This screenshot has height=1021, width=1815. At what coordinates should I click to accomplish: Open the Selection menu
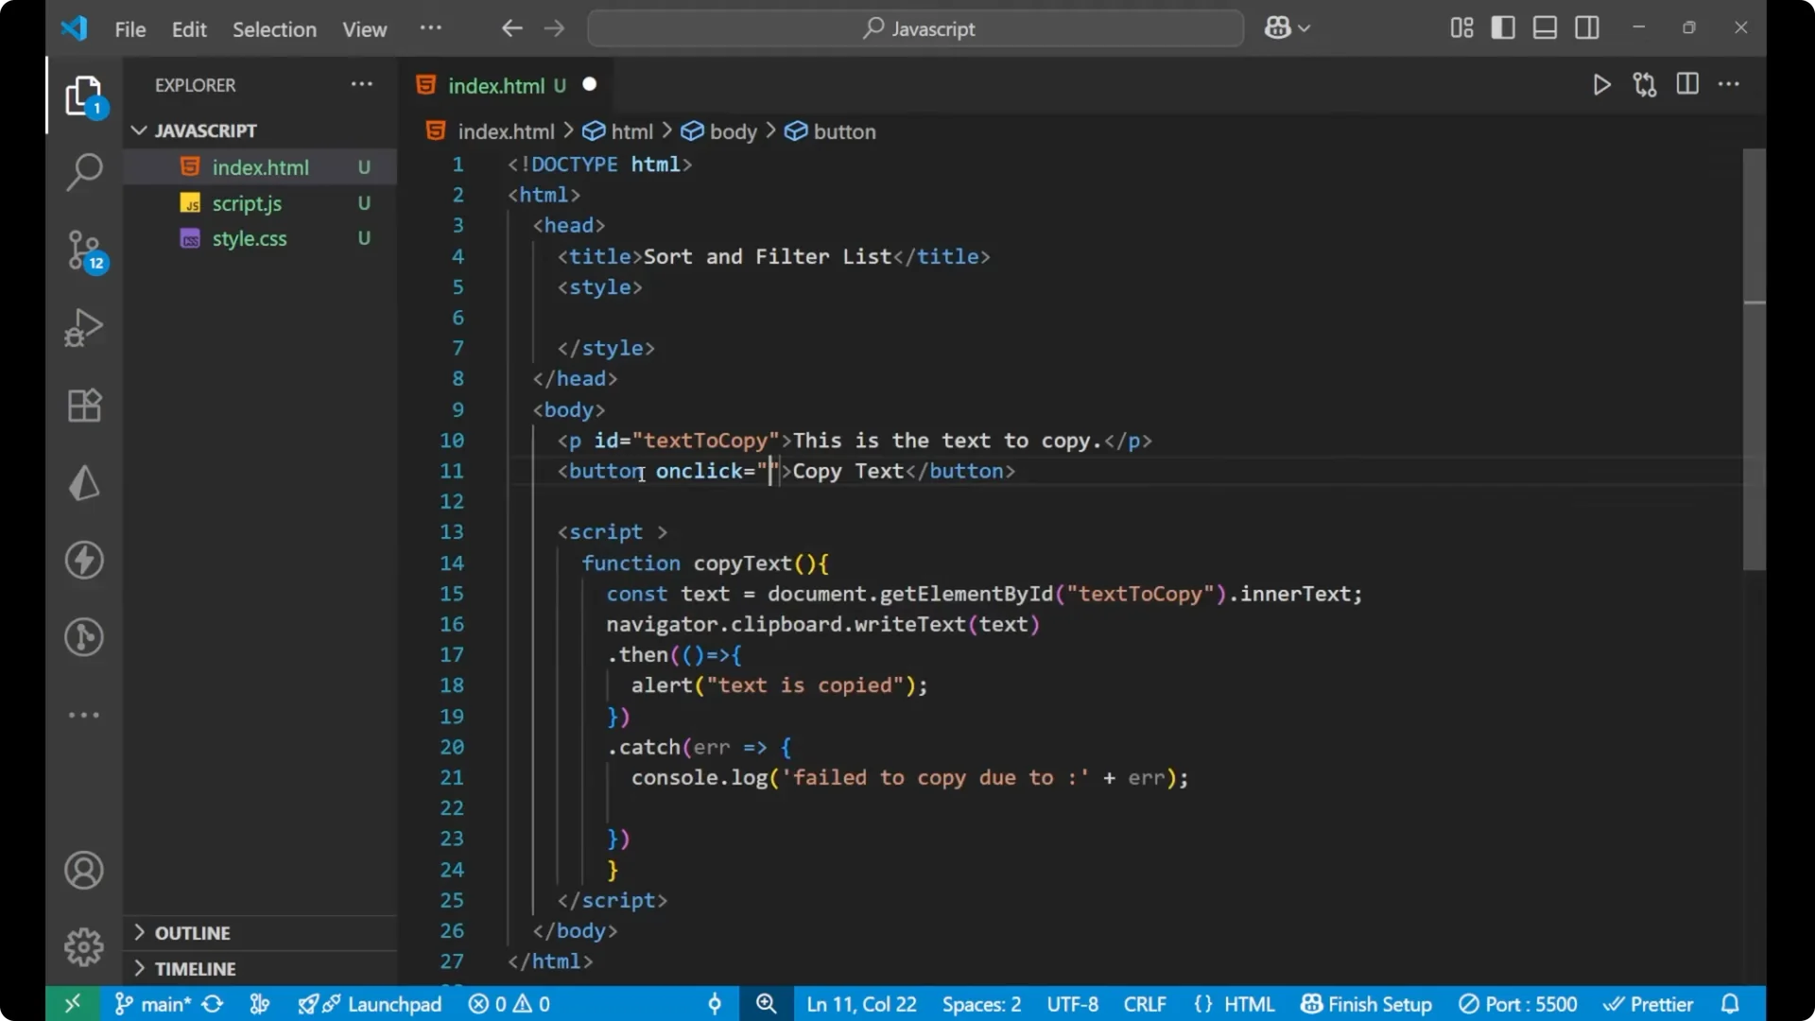click(274, 29)
